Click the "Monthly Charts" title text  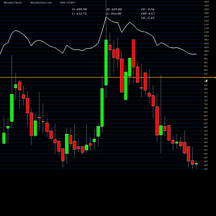click(x=13, y=3)
